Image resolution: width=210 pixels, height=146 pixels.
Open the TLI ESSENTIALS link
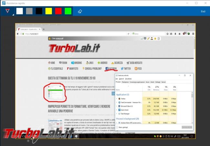pos(56,69)
